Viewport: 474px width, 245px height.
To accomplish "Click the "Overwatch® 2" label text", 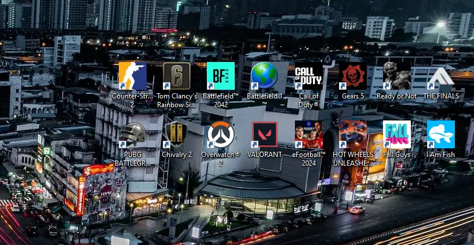I will pyautogui.click(x=221, y=159).
